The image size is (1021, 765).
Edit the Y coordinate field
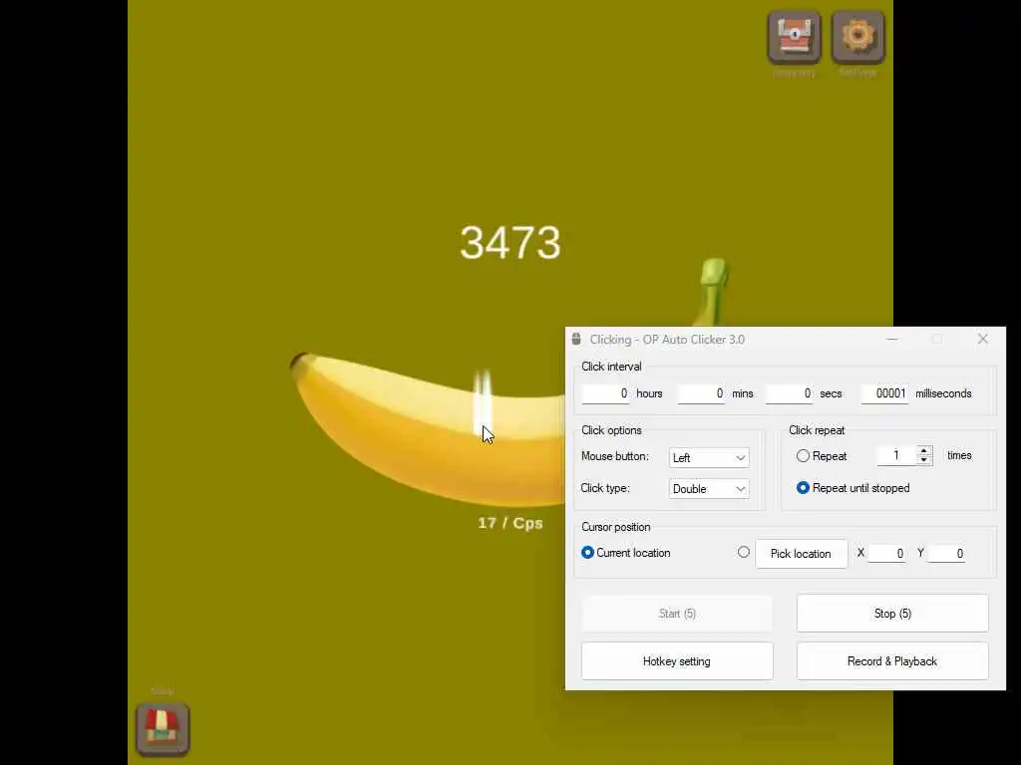click(x=946, y=554)
